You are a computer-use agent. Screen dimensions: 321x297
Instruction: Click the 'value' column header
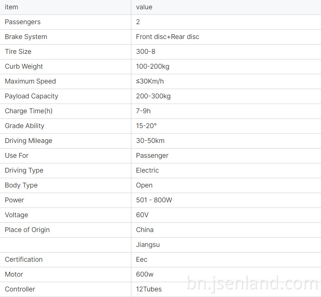point(144,7)
